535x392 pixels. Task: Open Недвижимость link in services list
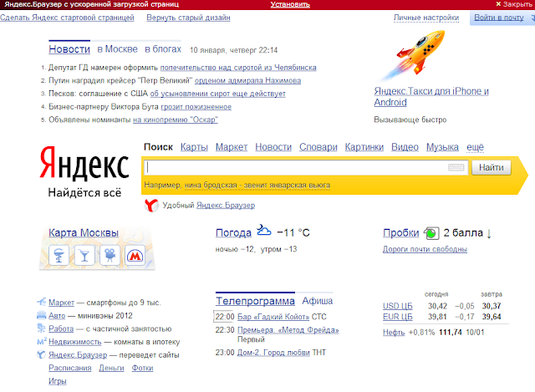click(75, 342)
